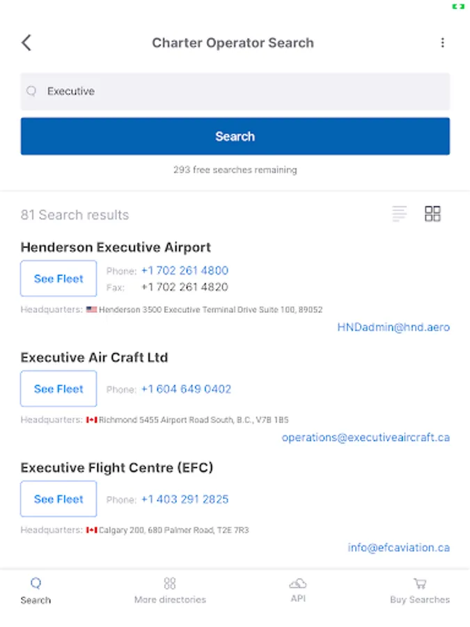Viewport: 470px width, 627px height.
Task: Open the More directories tab
Action: (x=170, y=590)
